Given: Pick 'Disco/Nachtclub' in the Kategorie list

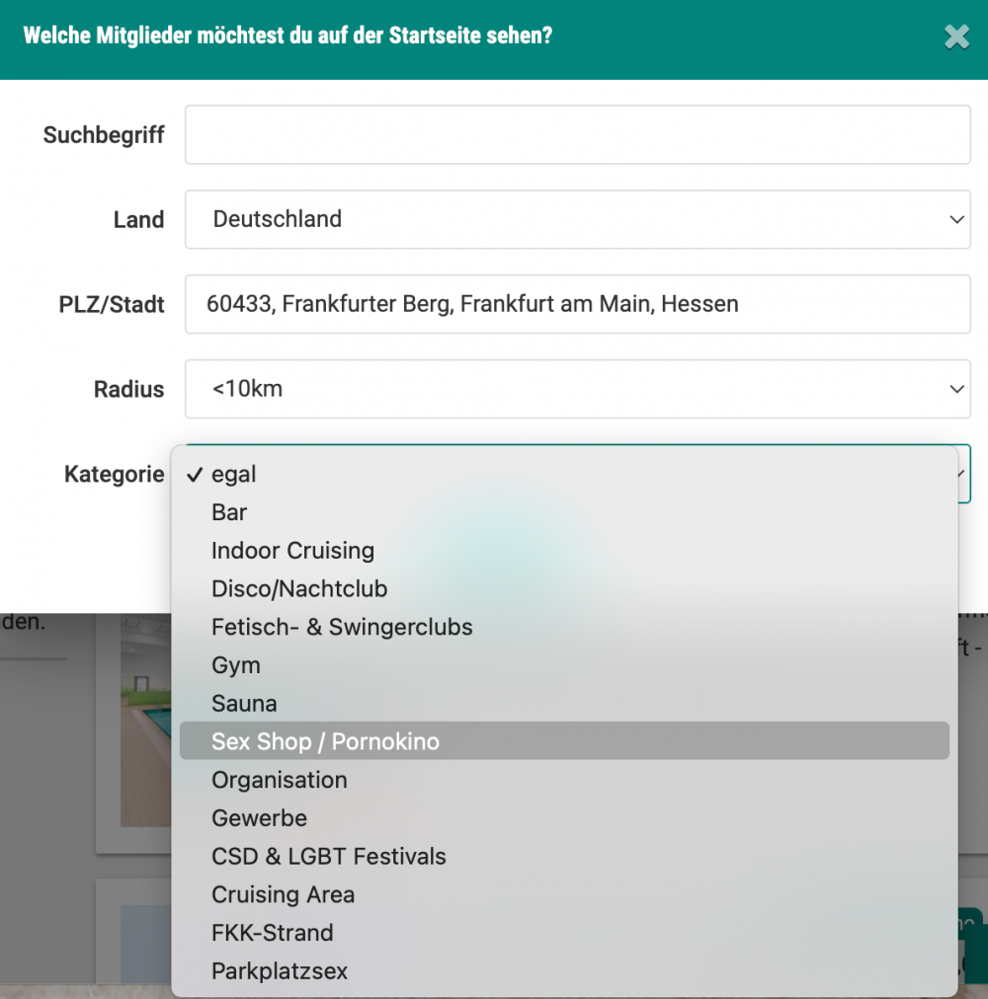Looking at the screenshot, I should click(x=298, y=589).
